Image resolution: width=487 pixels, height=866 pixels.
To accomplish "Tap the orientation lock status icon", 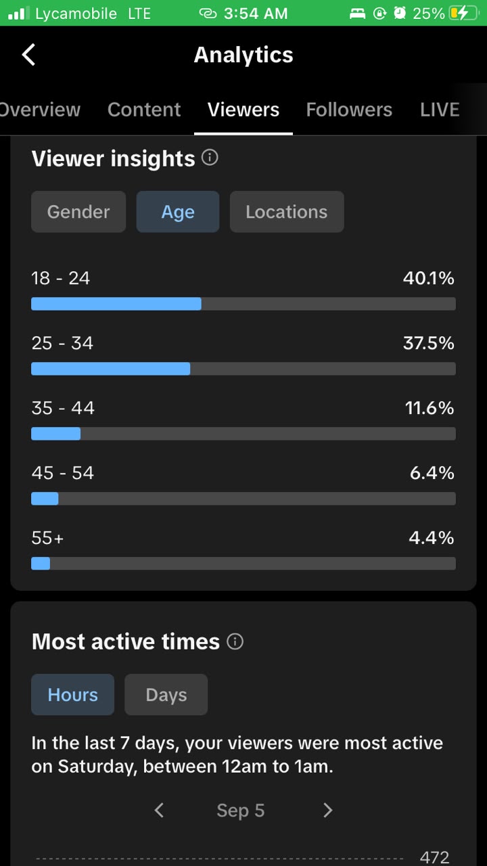I will click(379, 13).
